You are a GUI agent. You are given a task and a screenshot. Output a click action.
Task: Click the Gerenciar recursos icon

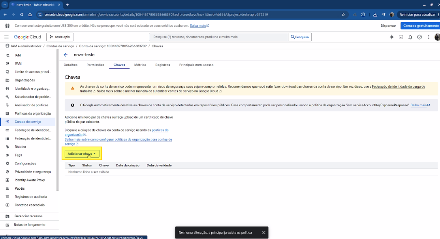point(7,216)
